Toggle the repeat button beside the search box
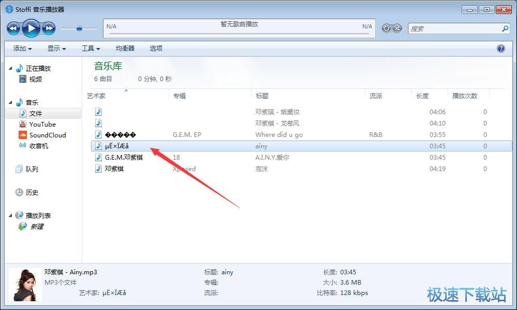This screenshot has width=517, height=310. (386, 28)
